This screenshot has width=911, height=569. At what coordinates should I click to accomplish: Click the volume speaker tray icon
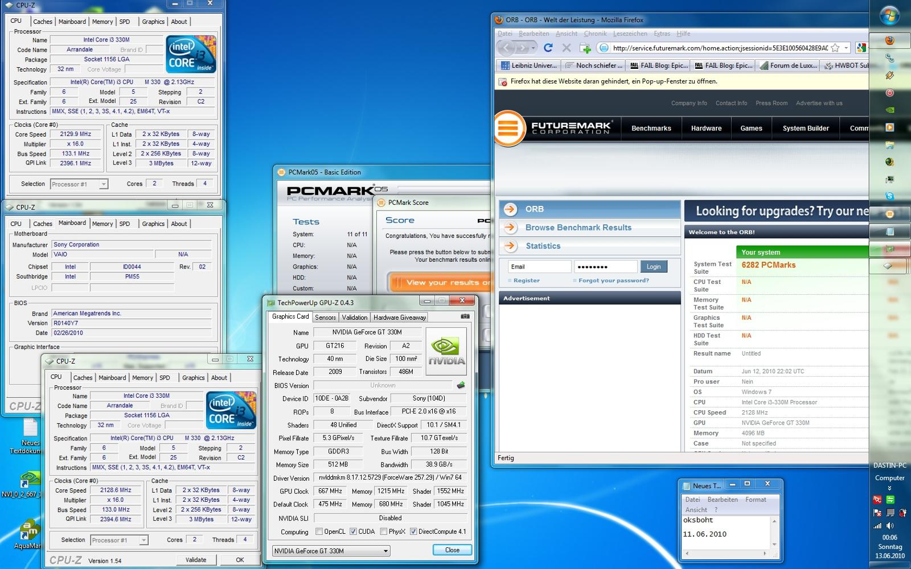pos(890,526)
